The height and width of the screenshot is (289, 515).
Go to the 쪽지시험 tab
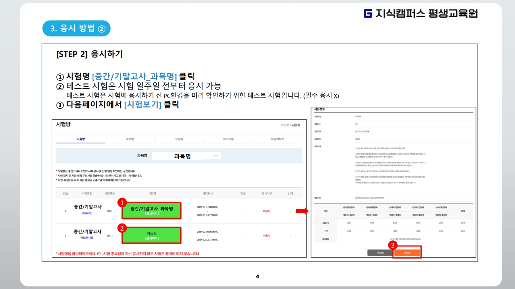pyautogui.click(x=228, y=139)
